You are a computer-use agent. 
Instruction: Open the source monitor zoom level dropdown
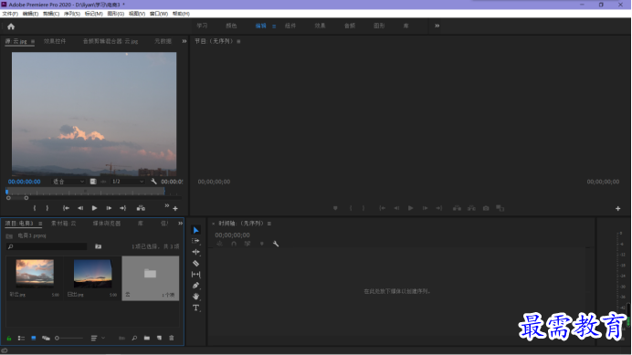[x=68, y=182]
